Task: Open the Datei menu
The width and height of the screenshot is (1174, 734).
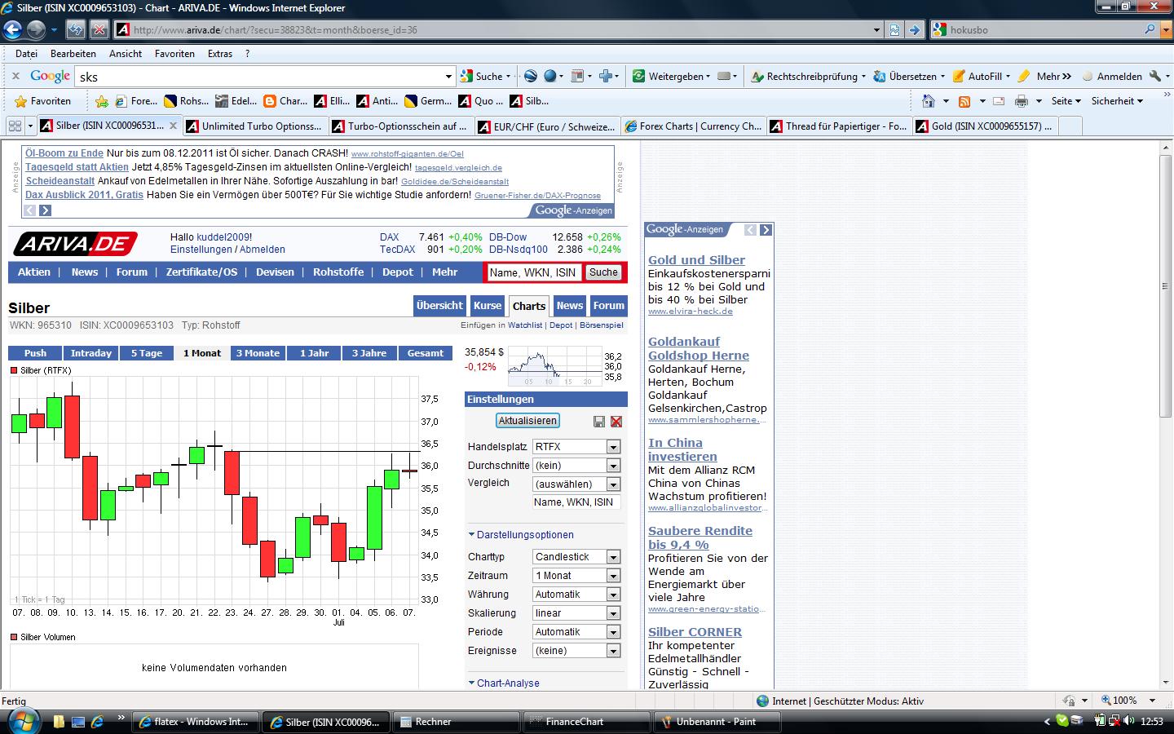Action: point(26,54)
